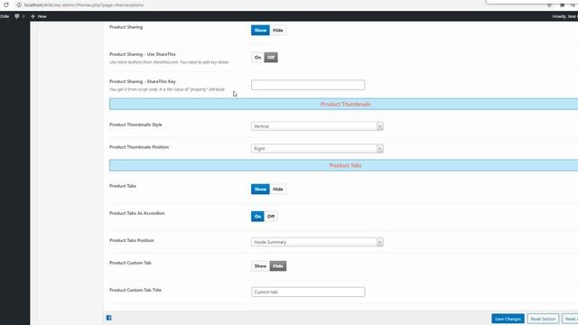Set Product Custom Tab to Show

tap(260, 266)
